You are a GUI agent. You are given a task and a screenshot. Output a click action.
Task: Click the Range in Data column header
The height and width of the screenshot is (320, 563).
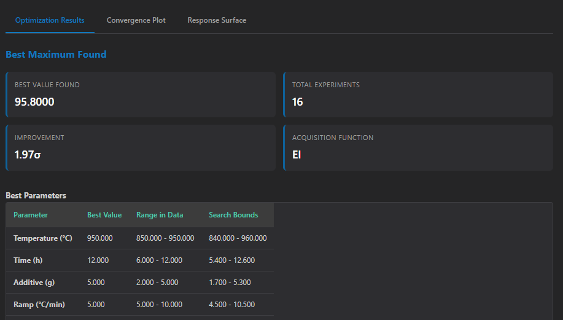(160, 215)
